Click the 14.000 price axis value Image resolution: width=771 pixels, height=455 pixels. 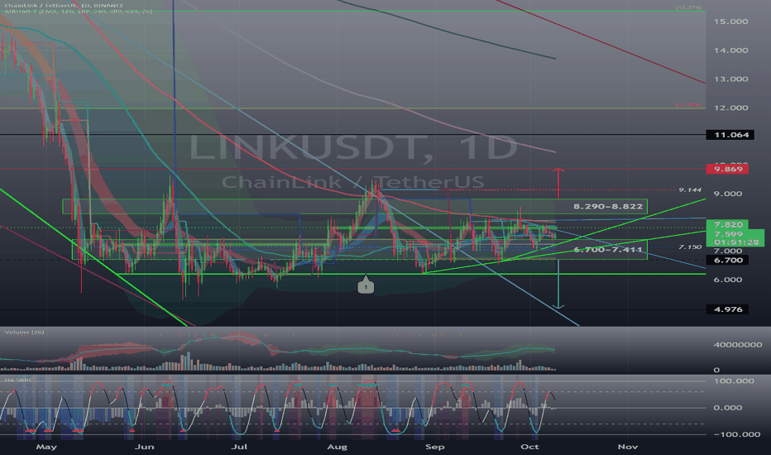(x=731, y=50)
